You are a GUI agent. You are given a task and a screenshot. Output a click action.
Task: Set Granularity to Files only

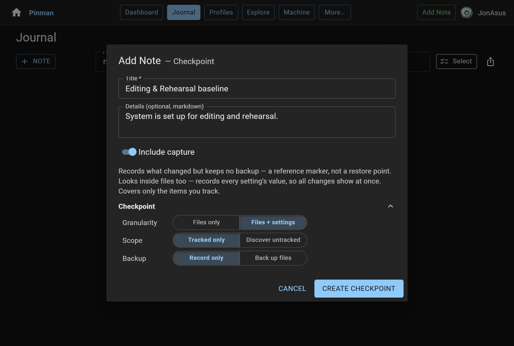206,222
